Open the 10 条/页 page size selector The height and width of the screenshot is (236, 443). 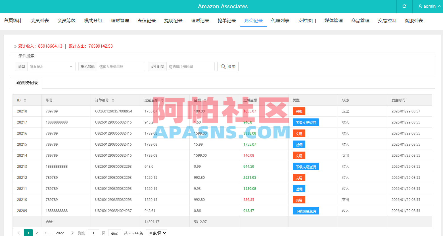click(156, 233)
